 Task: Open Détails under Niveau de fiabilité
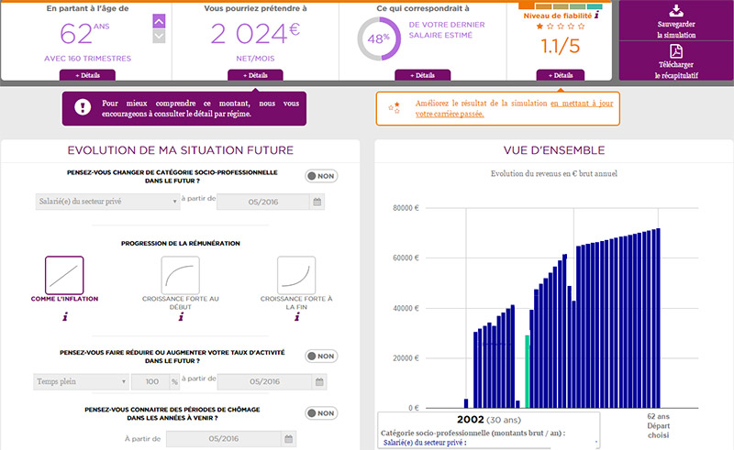561,75
